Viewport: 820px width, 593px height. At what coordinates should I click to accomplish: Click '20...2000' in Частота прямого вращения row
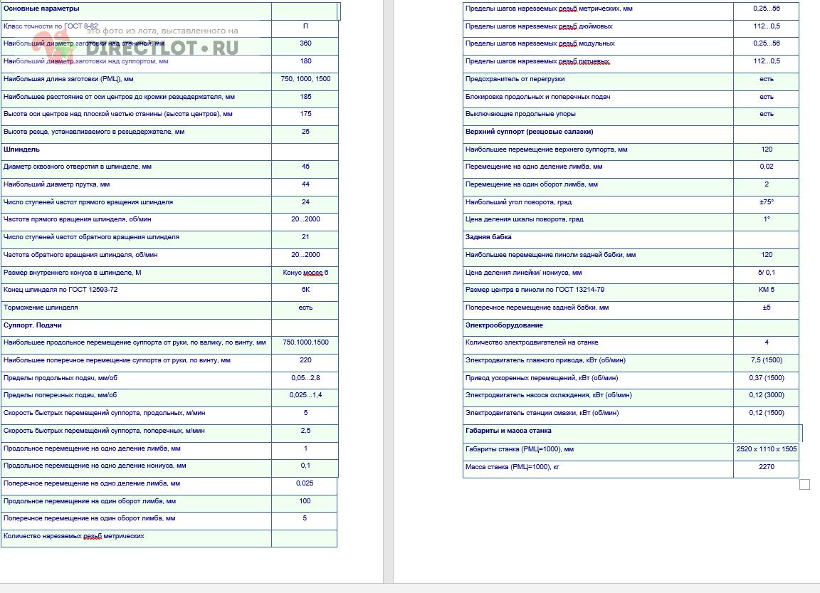click(x=305, y=220)
